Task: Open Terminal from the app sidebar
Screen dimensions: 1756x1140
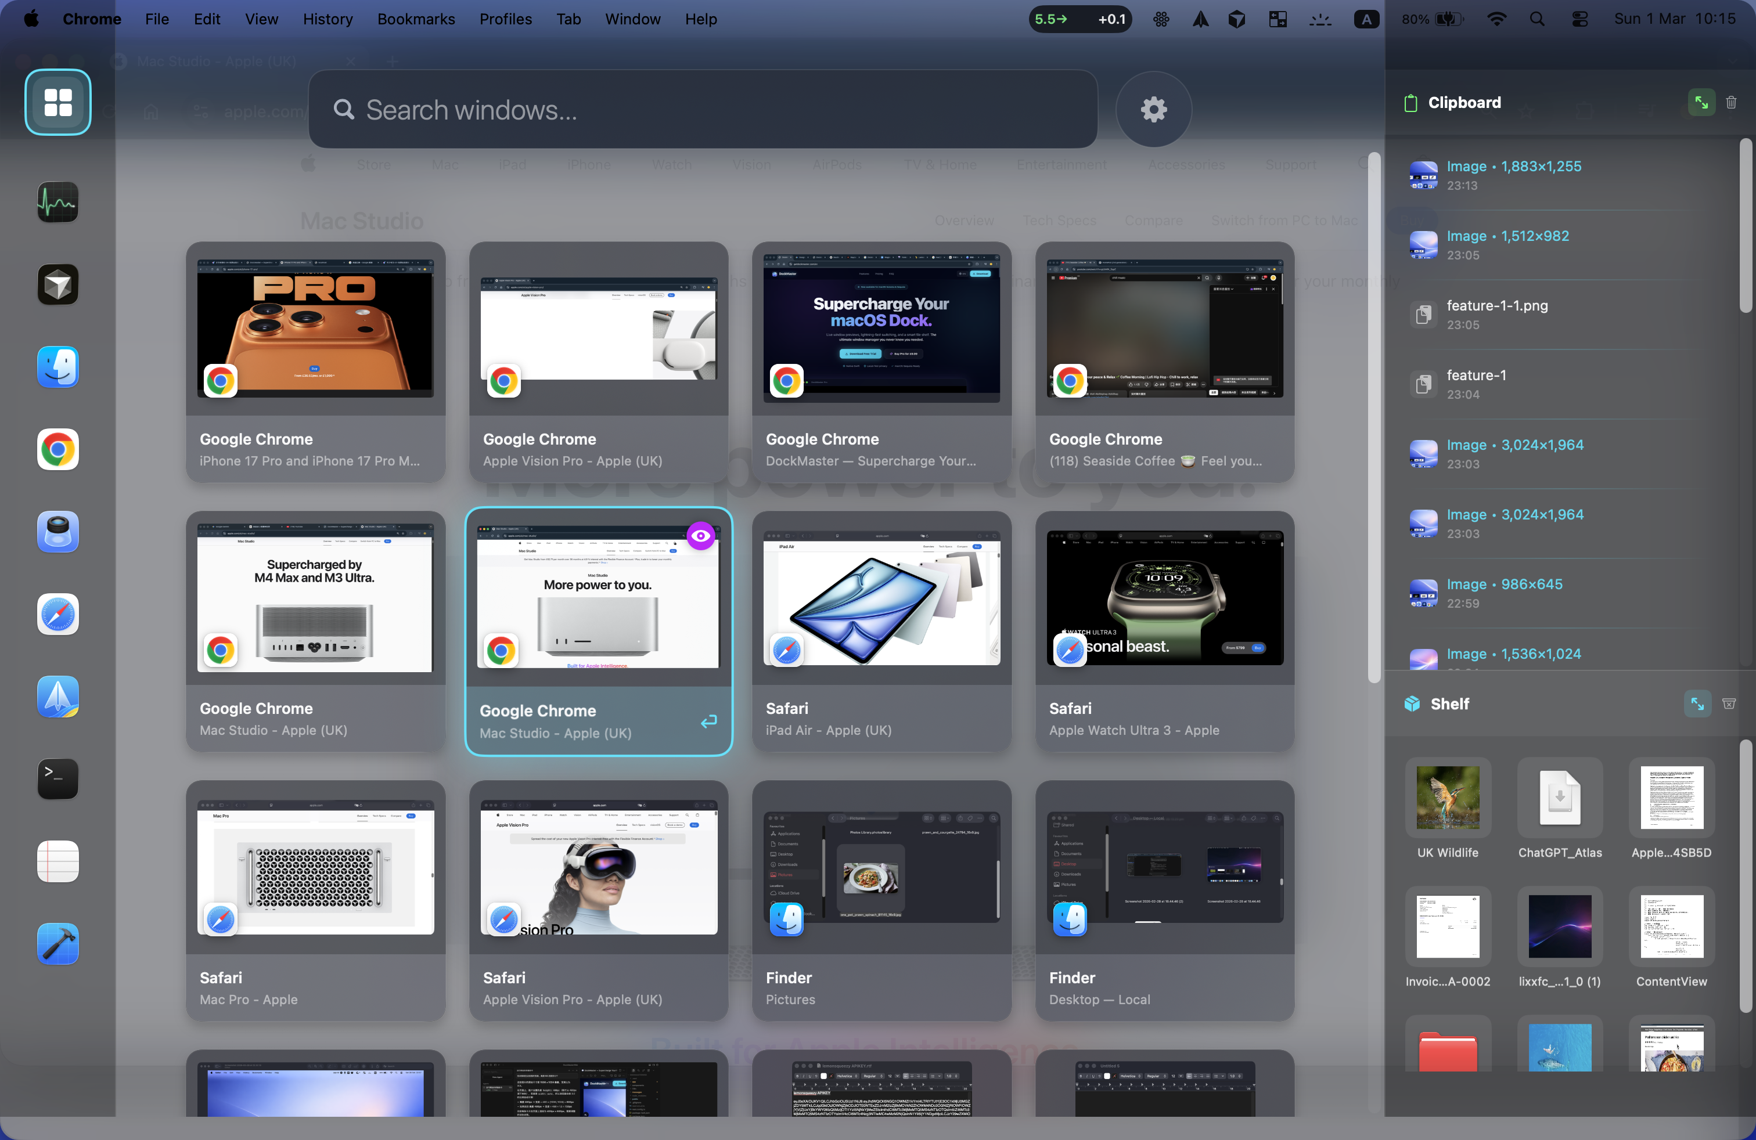Action: [x=57, y=780]
